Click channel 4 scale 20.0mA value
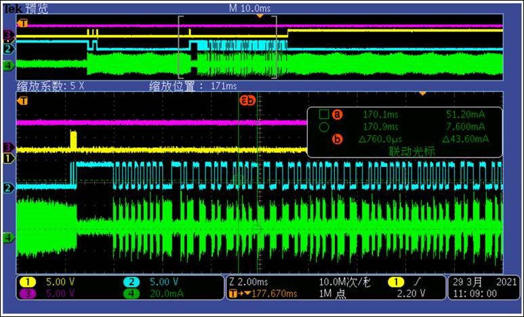 [167, 293]
